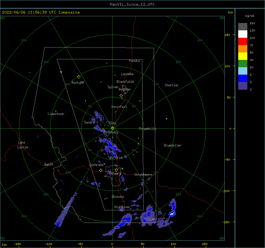The height and width of the screenshot is (248, 265).
Task: Click the 2022/06/06 11:56:39 UTC Composite timestamp
Action: click(x=41, y=12)
